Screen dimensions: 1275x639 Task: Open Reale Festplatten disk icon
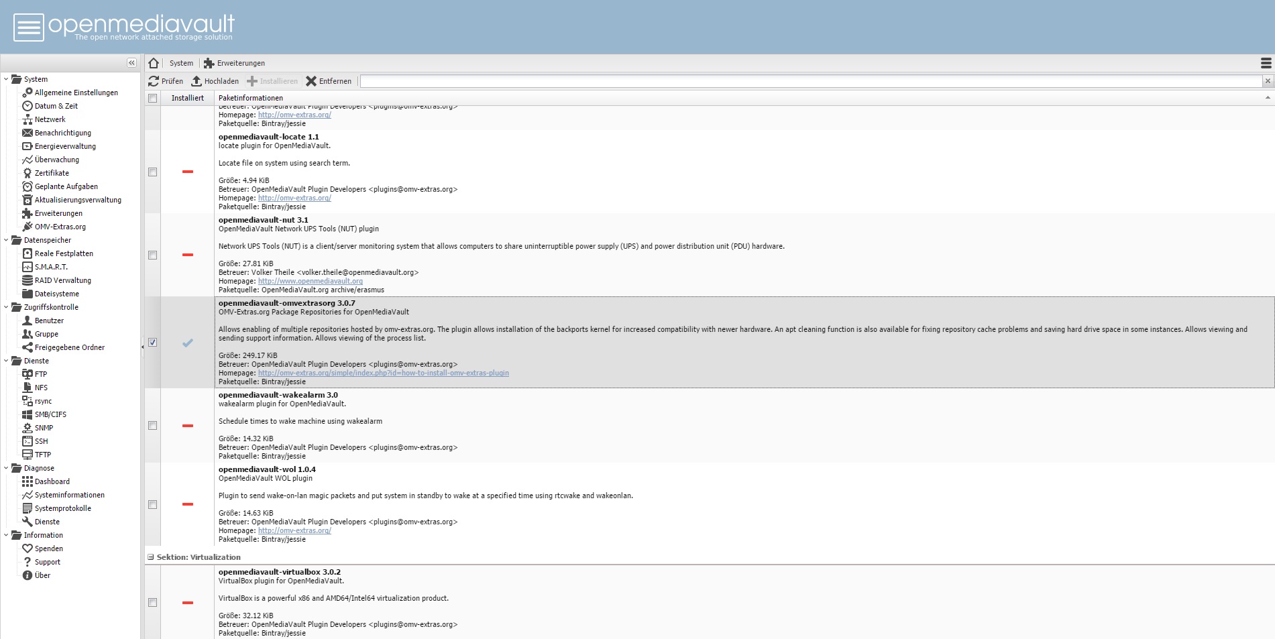[x=27, y=253]
